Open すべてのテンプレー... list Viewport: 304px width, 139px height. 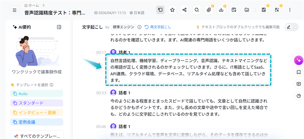pos(37,135)
